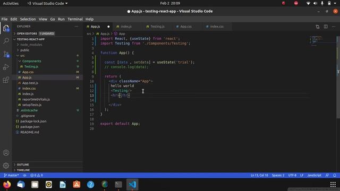Open the Edit menu

point(14,19)
